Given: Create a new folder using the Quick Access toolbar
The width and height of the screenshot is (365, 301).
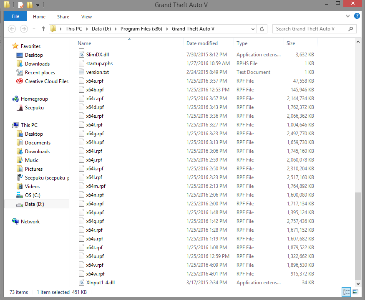Looking at the screenshot, I should [30, 5].
